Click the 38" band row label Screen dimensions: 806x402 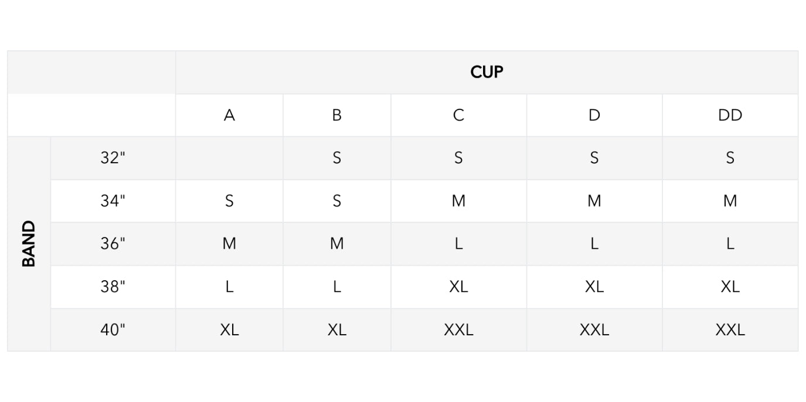coord(113,287)
